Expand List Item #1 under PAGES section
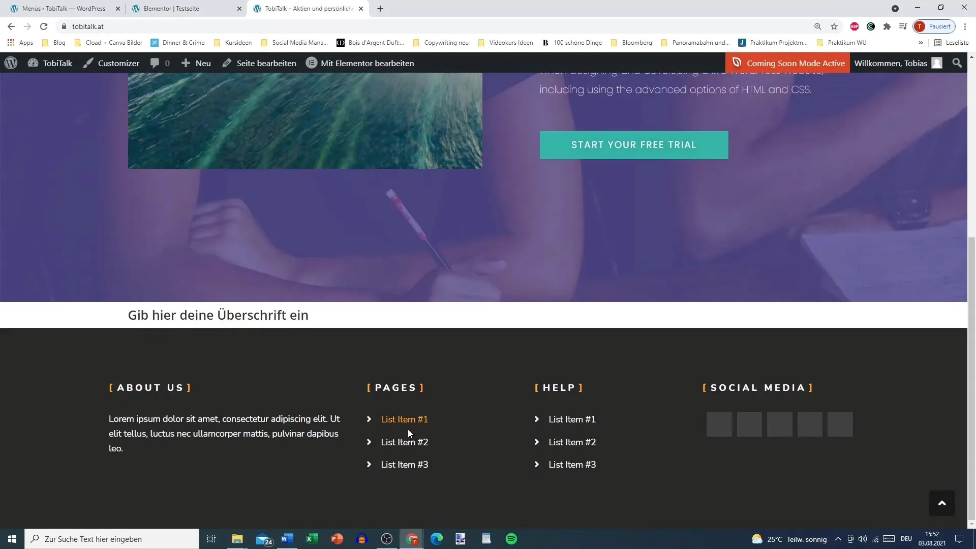Viewport: 976px width, 549px height. click(x=405, y=419)
